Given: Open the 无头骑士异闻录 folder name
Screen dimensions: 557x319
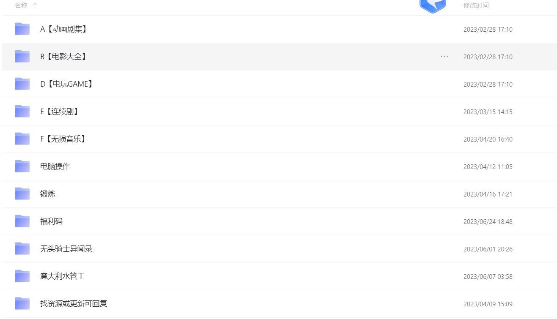Looking at the screenshot, I should 66,249.
